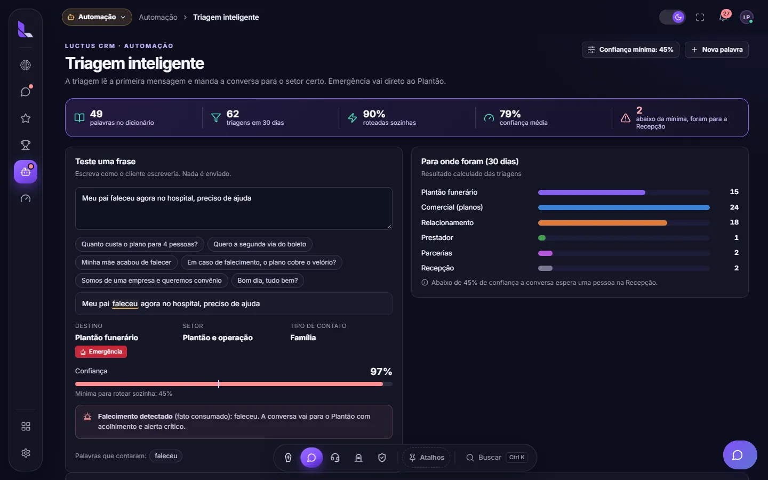
Task: Click the Nova palavra button
Action: [x=717, y=50]
